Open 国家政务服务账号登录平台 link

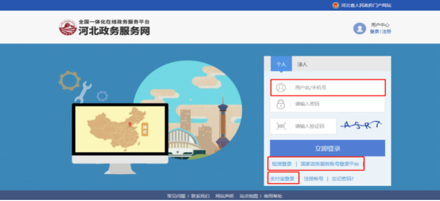click(329, 164)
